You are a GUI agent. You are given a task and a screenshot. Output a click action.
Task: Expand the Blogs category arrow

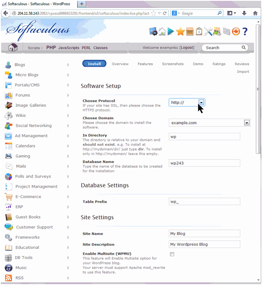tap(68, 65)
